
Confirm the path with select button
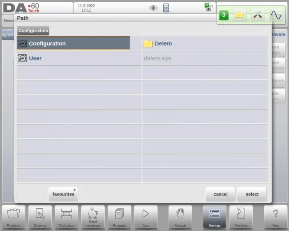[252, 194]
